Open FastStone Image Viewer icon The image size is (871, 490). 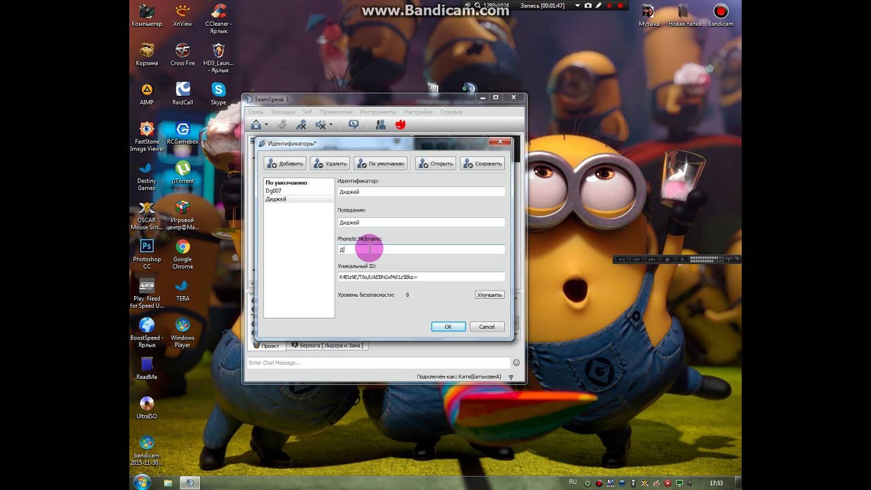click(x=146, y=137)
